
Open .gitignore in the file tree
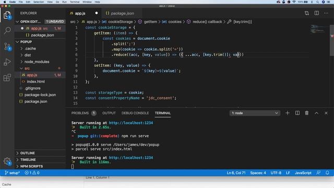40,88
